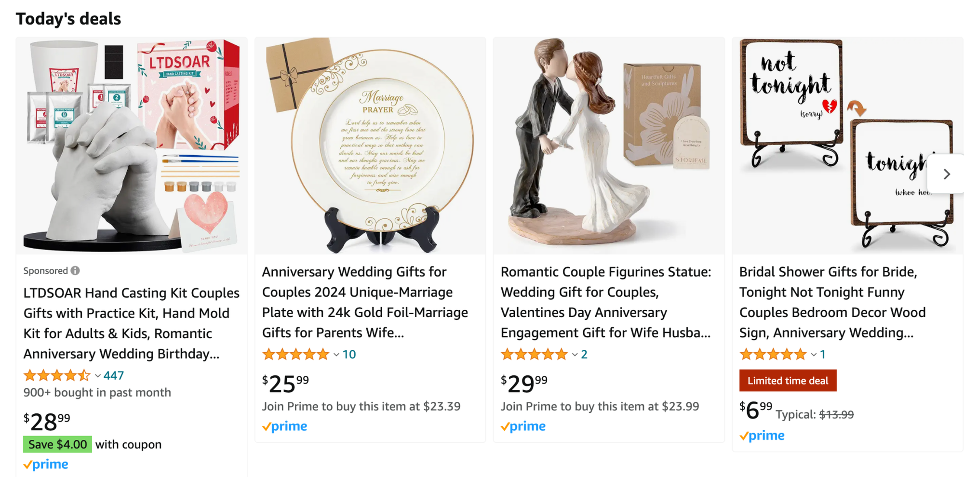Open the marriage prayer plate image

point(370,146)
